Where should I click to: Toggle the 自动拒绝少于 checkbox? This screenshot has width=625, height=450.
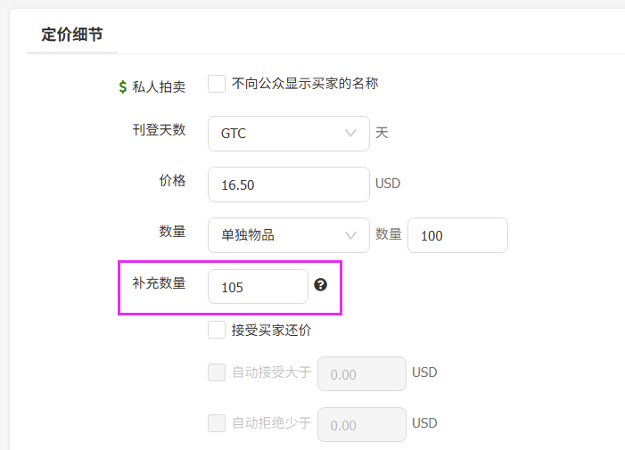pyautogui.click(x=217, y=423)
